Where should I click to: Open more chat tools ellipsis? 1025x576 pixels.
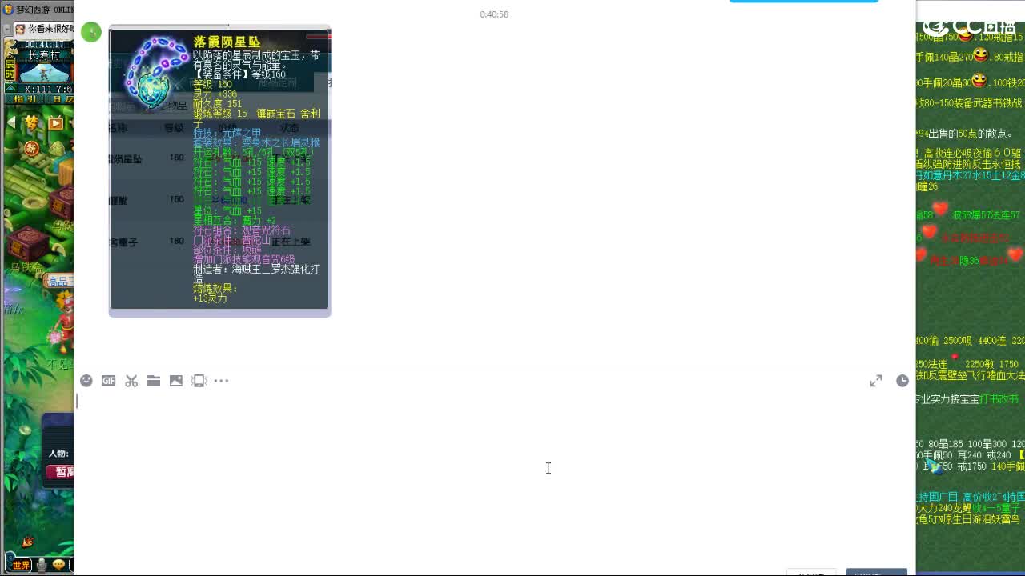point(222,381)
